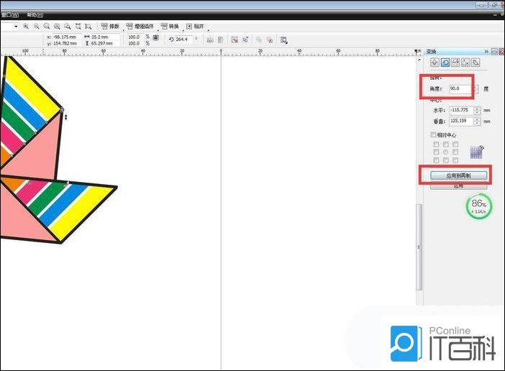
Task: Open the 帮助(H) menu
Action: (x=35, y=15)
